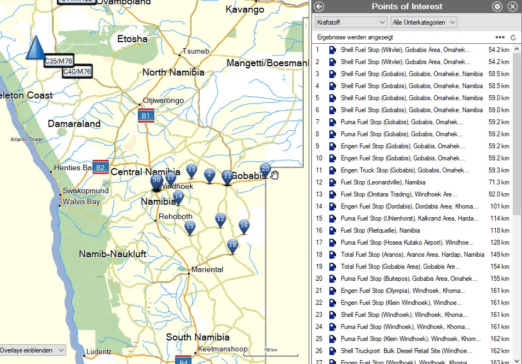The image size is (522, 364).
Task: Click fuel pump icon of result 12
Action: point(332,182)
